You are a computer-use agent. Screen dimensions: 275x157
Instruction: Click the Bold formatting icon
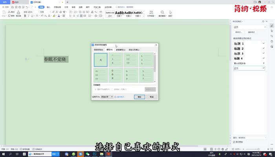(25, 16)
